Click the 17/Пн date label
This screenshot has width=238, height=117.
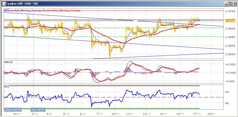pyautogui.click(x=197, y=114)
